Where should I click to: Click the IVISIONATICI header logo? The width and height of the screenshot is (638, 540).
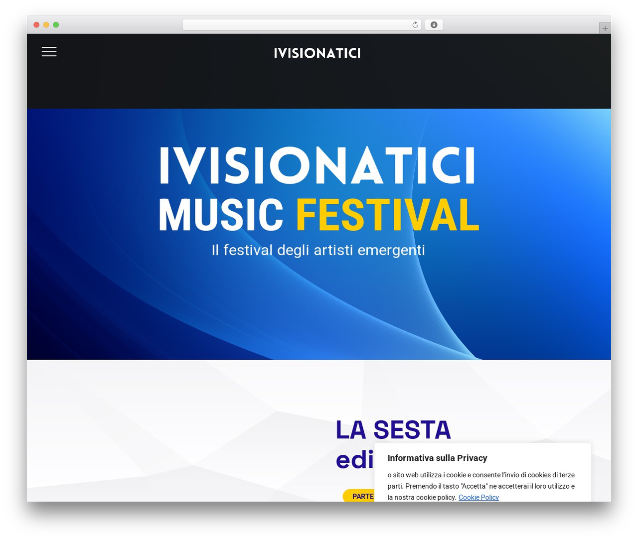click(317, 53)
